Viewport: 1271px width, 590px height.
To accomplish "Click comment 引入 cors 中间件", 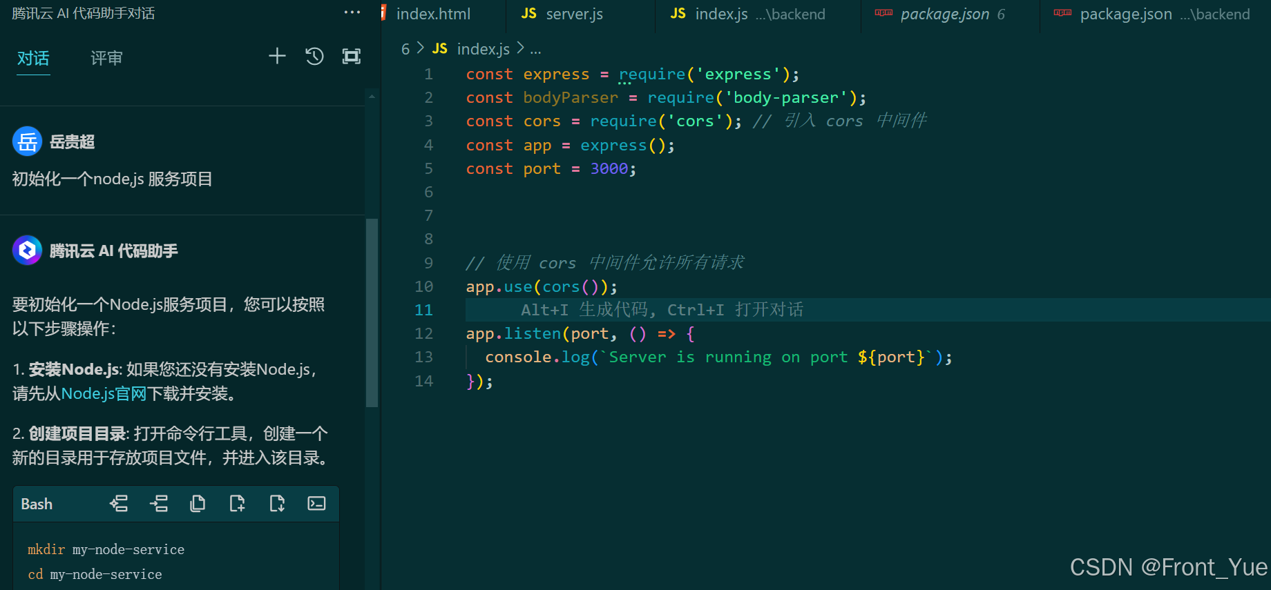I will point(840,121).
